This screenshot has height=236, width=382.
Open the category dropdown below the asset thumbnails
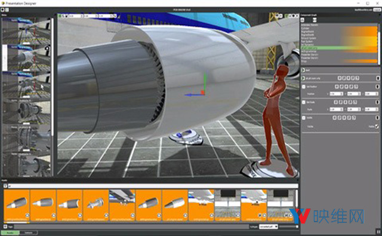tap(268, 226)
